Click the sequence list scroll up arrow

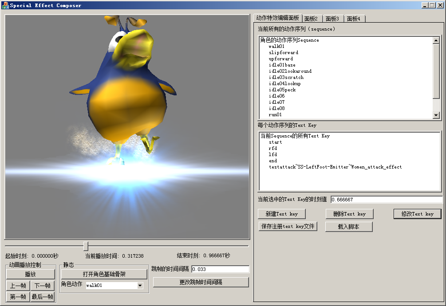[436, 40]
